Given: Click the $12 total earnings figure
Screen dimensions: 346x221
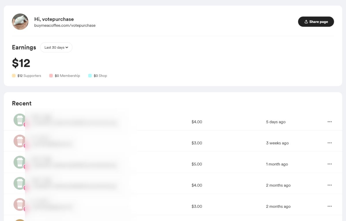Looking at the screenshot, I should click(21, 63).
